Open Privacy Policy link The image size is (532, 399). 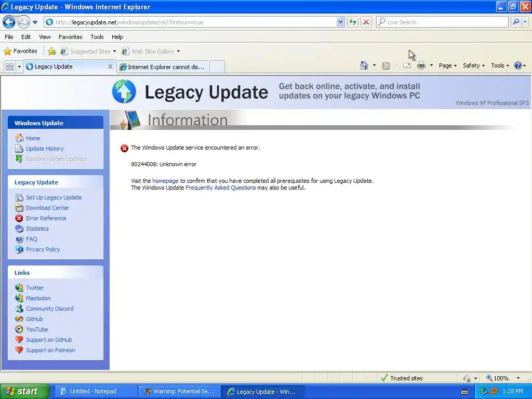[x=43, y=249]
